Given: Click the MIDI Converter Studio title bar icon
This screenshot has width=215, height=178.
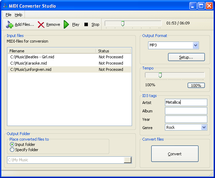Looking at the screenshot, I should pyautogui.click(x=5, y=6).
